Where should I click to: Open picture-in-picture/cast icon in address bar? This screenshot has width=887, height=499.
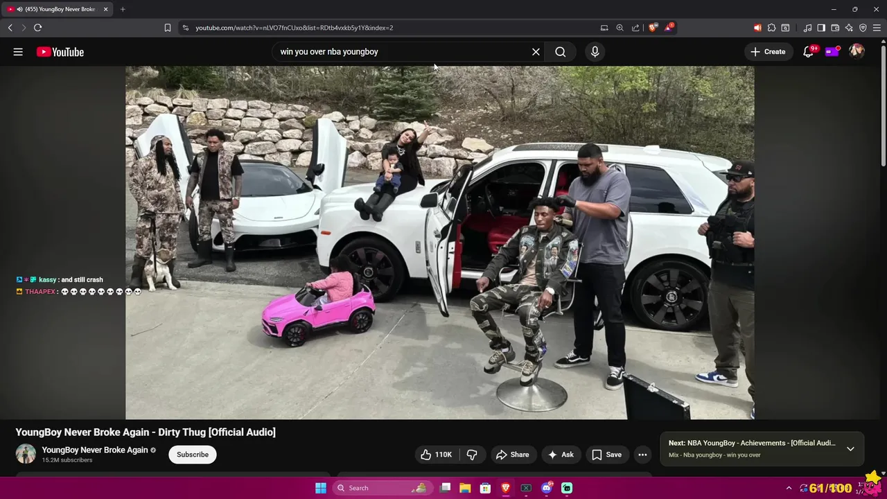click(x=604, y=28)
